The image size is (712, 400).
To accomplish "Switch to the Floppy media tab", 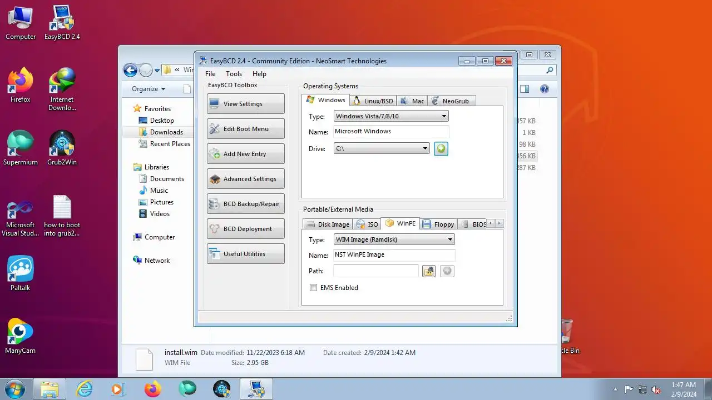I will point(438,224).
